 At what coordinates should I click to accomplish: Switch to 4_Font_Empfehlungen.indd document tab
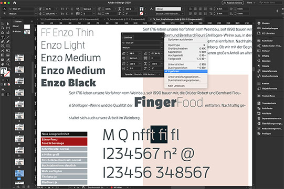pyautogui.click(x=177, y=19)
